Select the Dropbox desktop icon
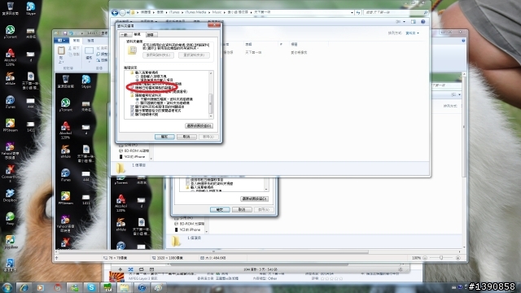The height and width of the screenshot is (293, 521). click(x=10, y=195)
